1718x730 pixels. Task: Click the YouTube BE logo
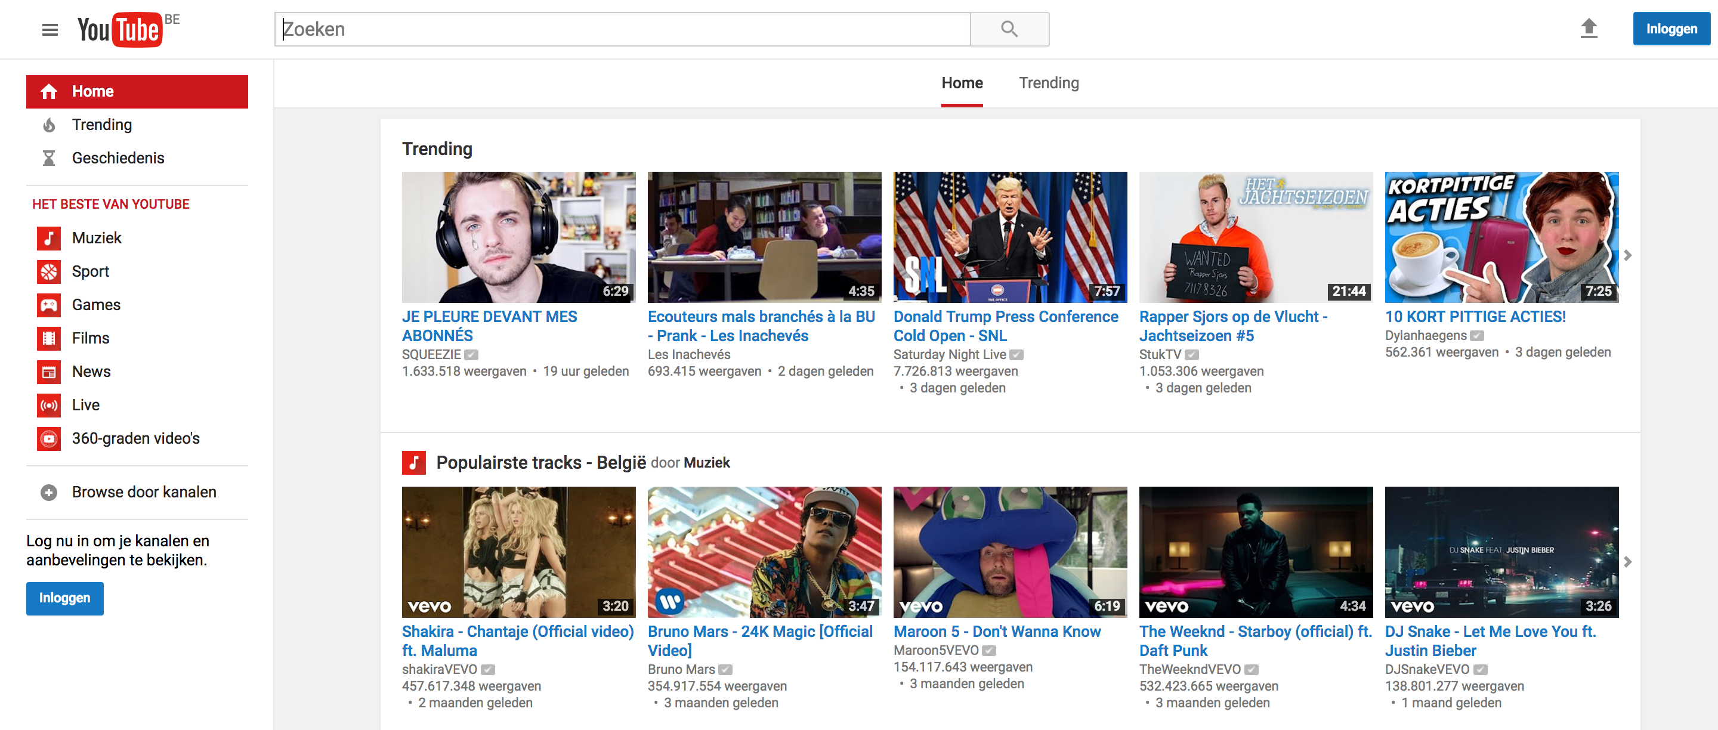click(129, 29)
